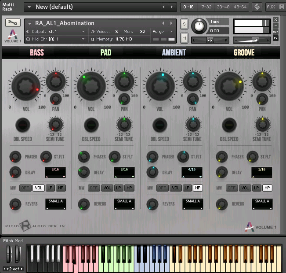Enable AMBIENT DBL SPEED button

tap(160, 125)
